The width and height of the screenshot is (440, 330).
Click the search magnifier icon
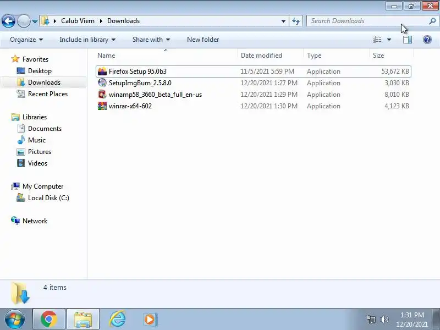coord(432,21)
